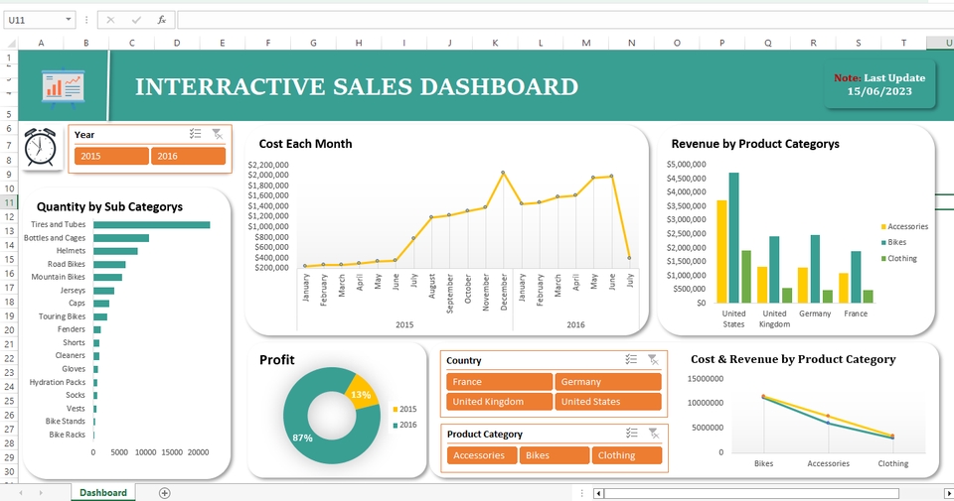The width and height of the screenshot is (954, 501).
Task: Filter by 2016 in Year slicer
Action: (188, 156)
